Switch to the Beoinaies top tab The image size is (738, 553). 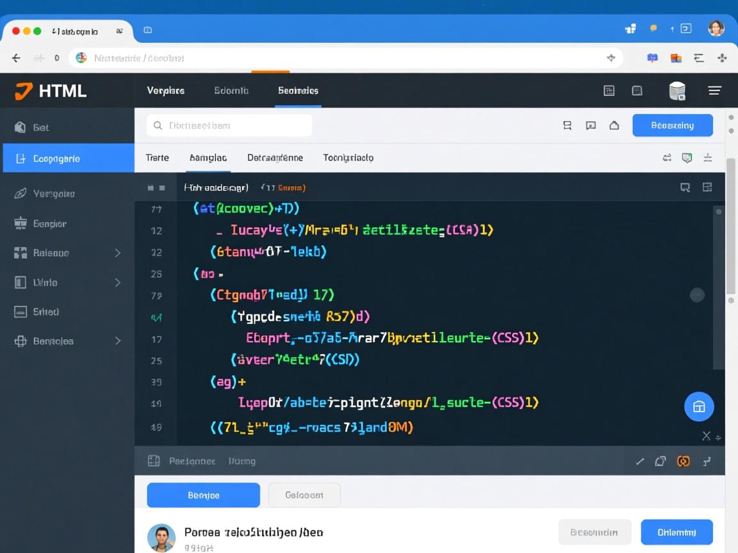point(298,91)
